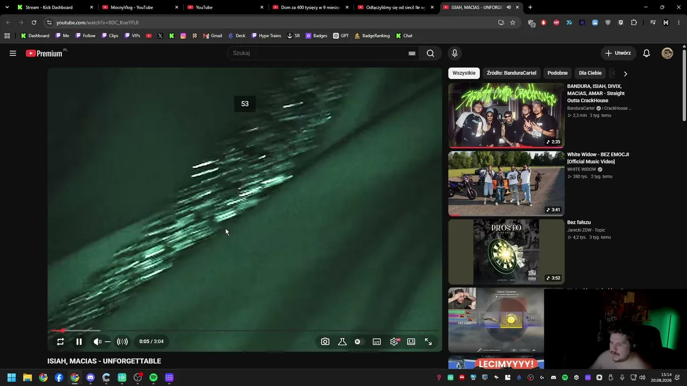Screen dimensions: 687x386
Task: Open a new browser tab
Action: tap(530, 8)
